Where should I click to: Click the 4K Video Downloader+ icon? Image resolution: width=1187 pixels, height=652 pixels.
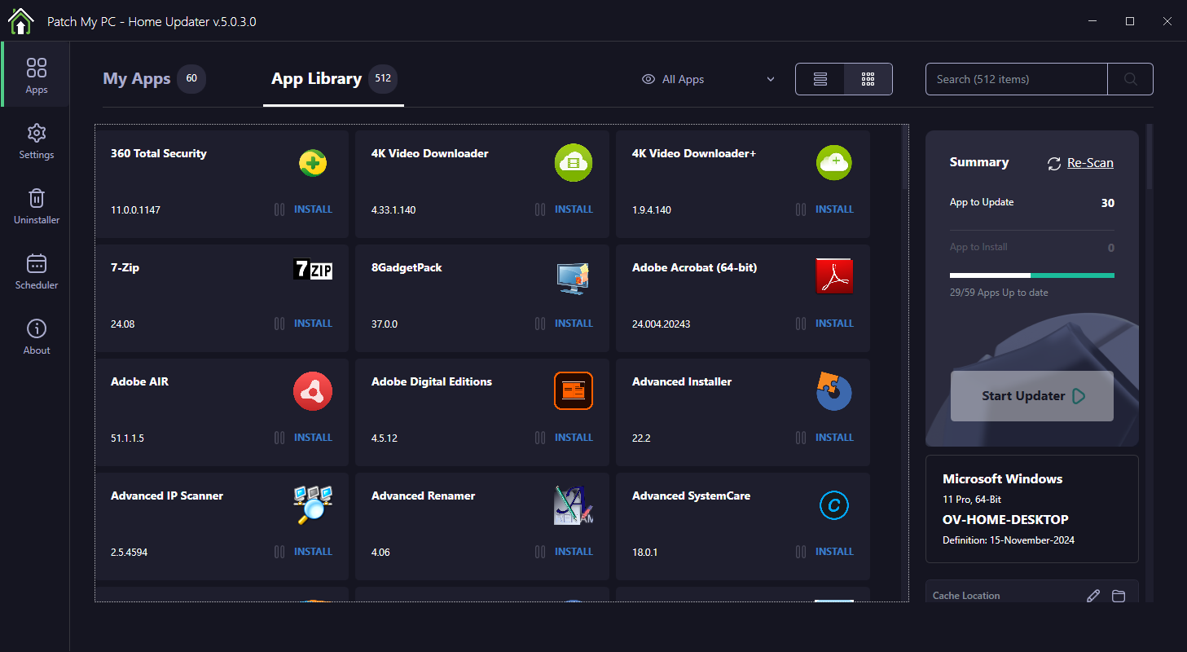(834, 163)
